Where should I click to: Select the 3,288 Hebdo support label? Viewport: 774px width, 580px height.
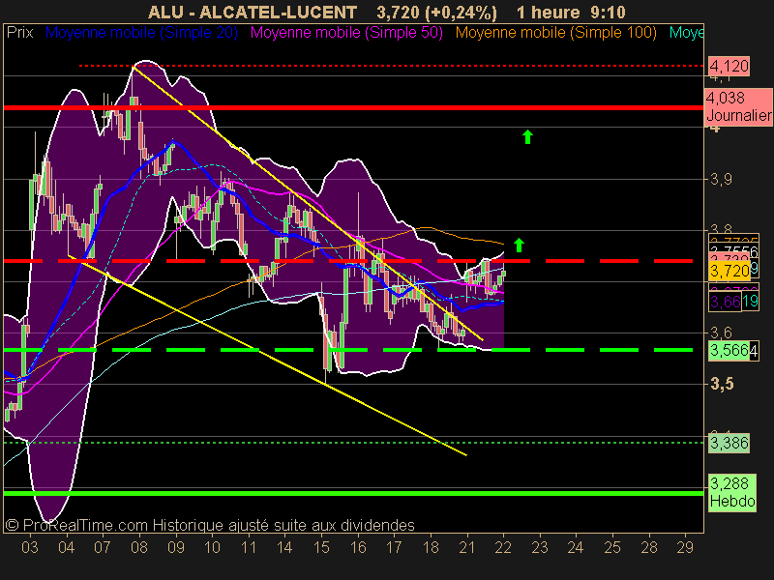tap(732, 492)
